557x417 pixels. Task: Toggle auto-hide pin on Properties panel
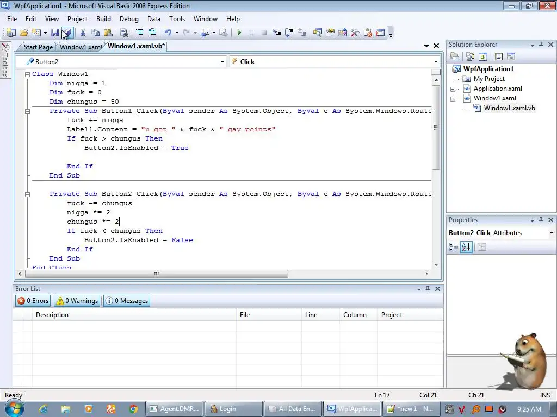(541, 220)
